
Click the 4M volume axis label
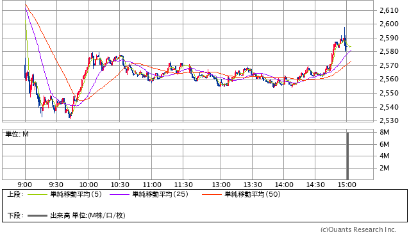point(385,156)
